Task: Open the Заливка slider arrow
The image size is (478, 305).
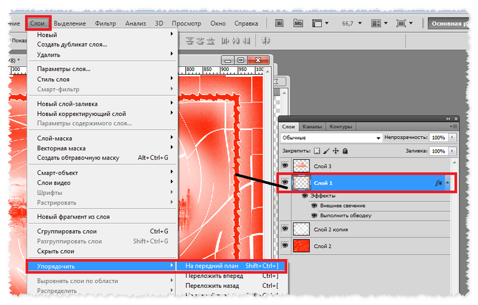Action: point(452,151)
